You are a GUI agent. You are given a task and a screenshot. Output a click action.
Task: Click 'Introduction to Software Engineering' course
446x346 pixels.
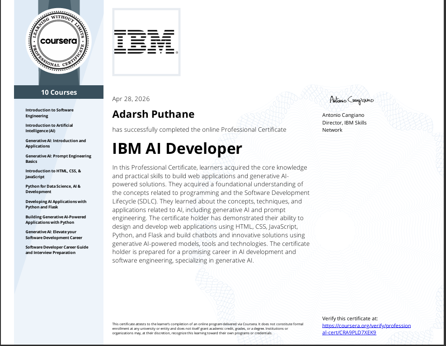pyautogui.click(x=50, y=113)
